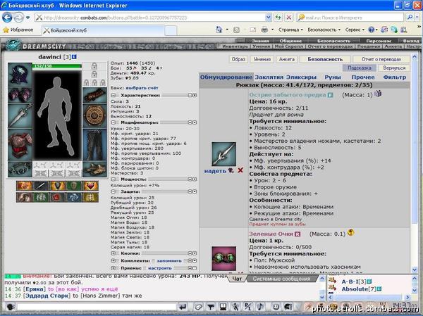
Task: Collapse the Мощность section
Action: click(114, 179)
